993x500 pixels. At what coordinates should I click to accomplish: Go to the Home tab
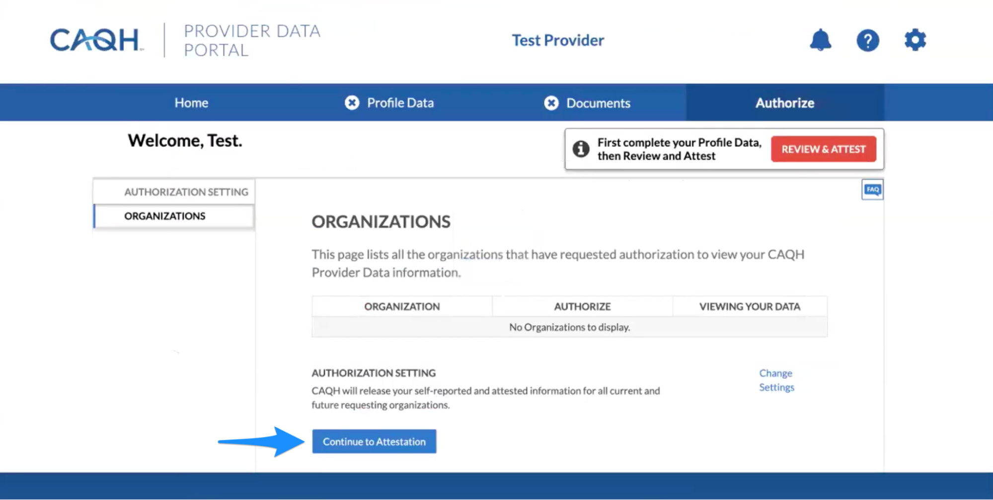tap(191, 103)
